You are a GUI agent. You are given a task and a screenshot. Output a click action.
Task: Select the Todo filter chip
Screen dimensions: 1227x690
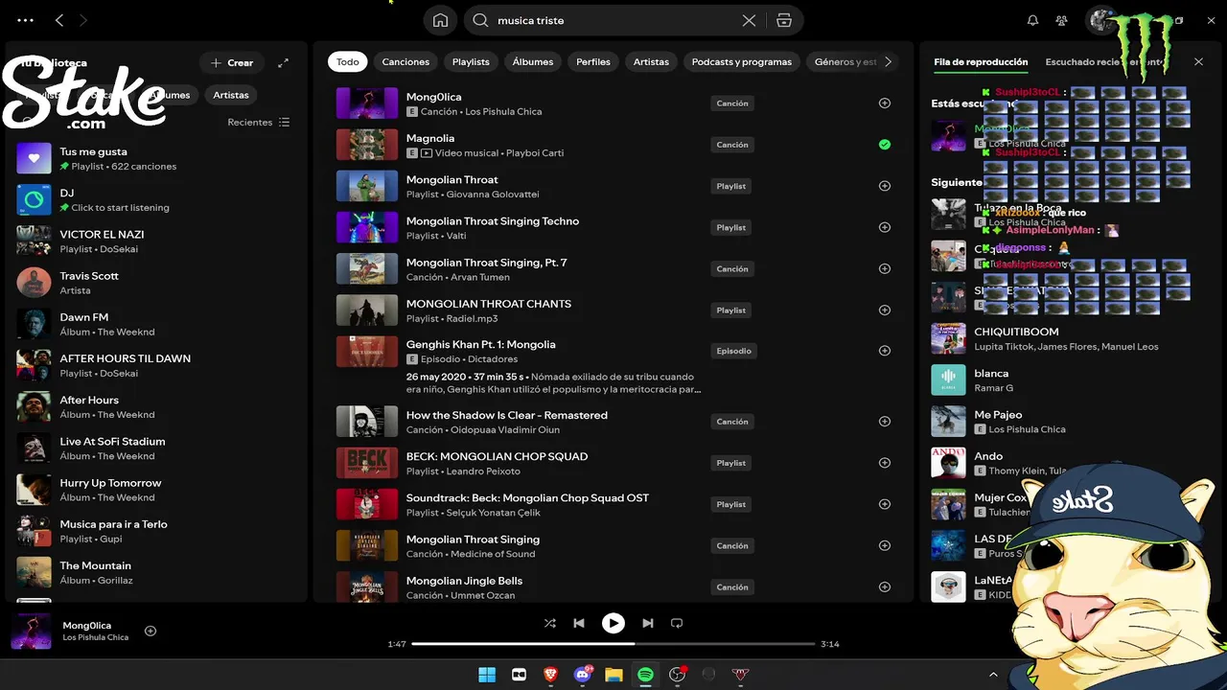(348, 61)
